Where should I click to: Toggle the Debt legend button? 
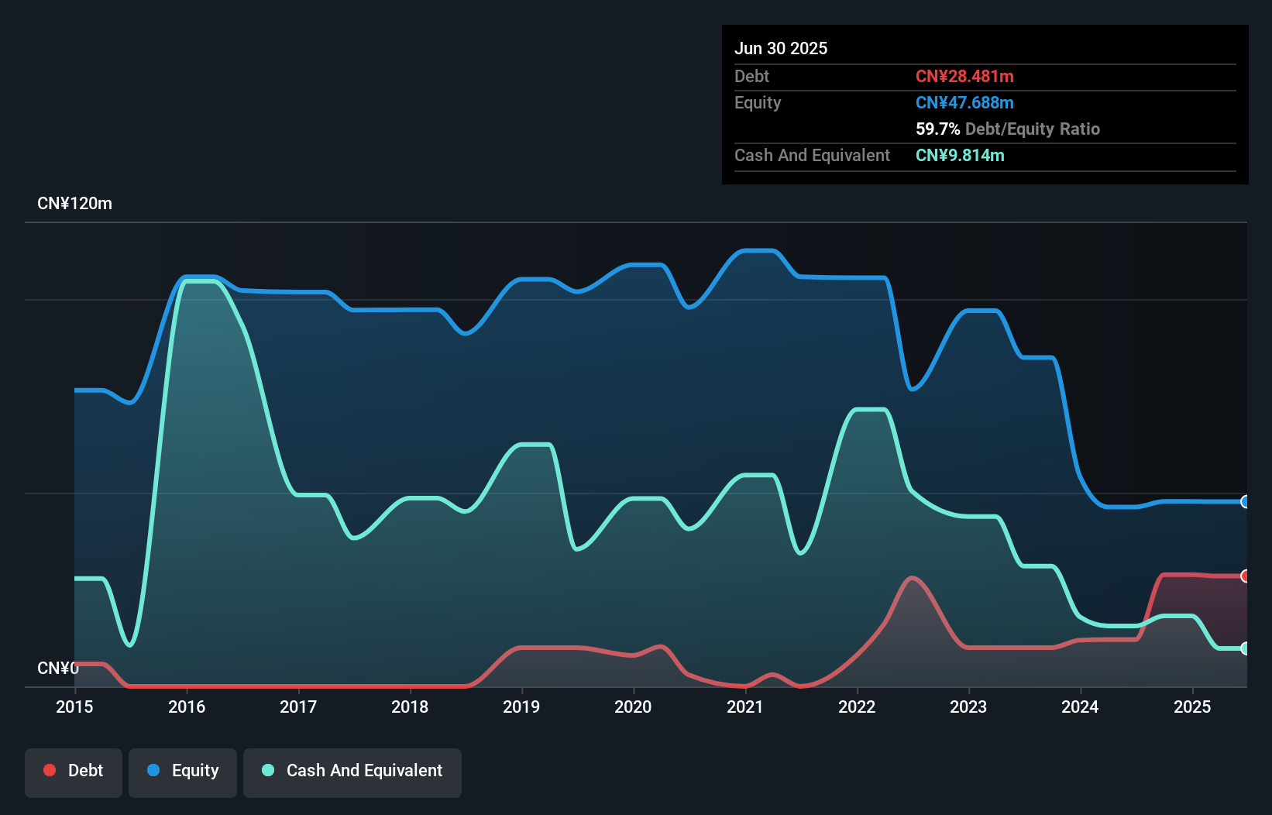(x=74, y=772)
